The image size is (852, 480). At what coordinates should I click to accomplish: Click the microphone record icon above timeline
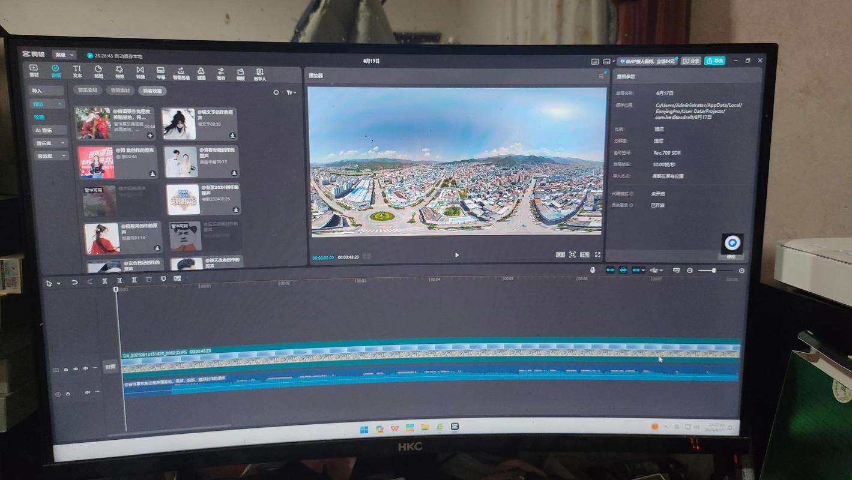click(x=593, y=270)
